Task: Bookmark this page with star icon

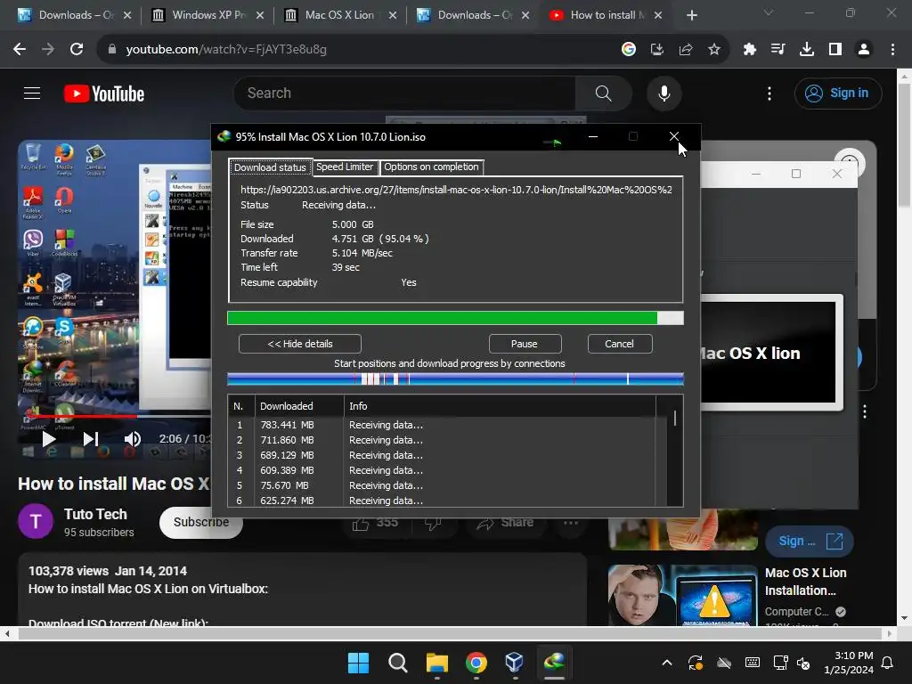Action: click(x=714, y=50)
